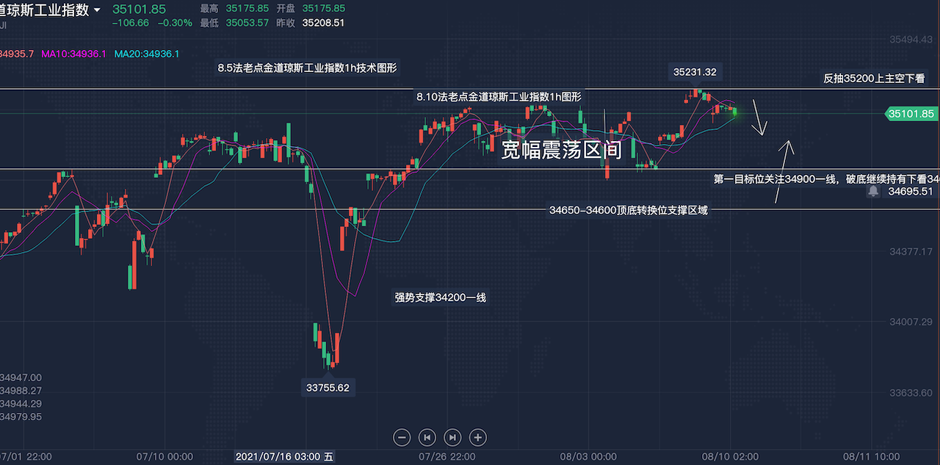Click the 35231.32 high price marker
The width and height of the screenshot is (940, 465).
tap(695, 72)
